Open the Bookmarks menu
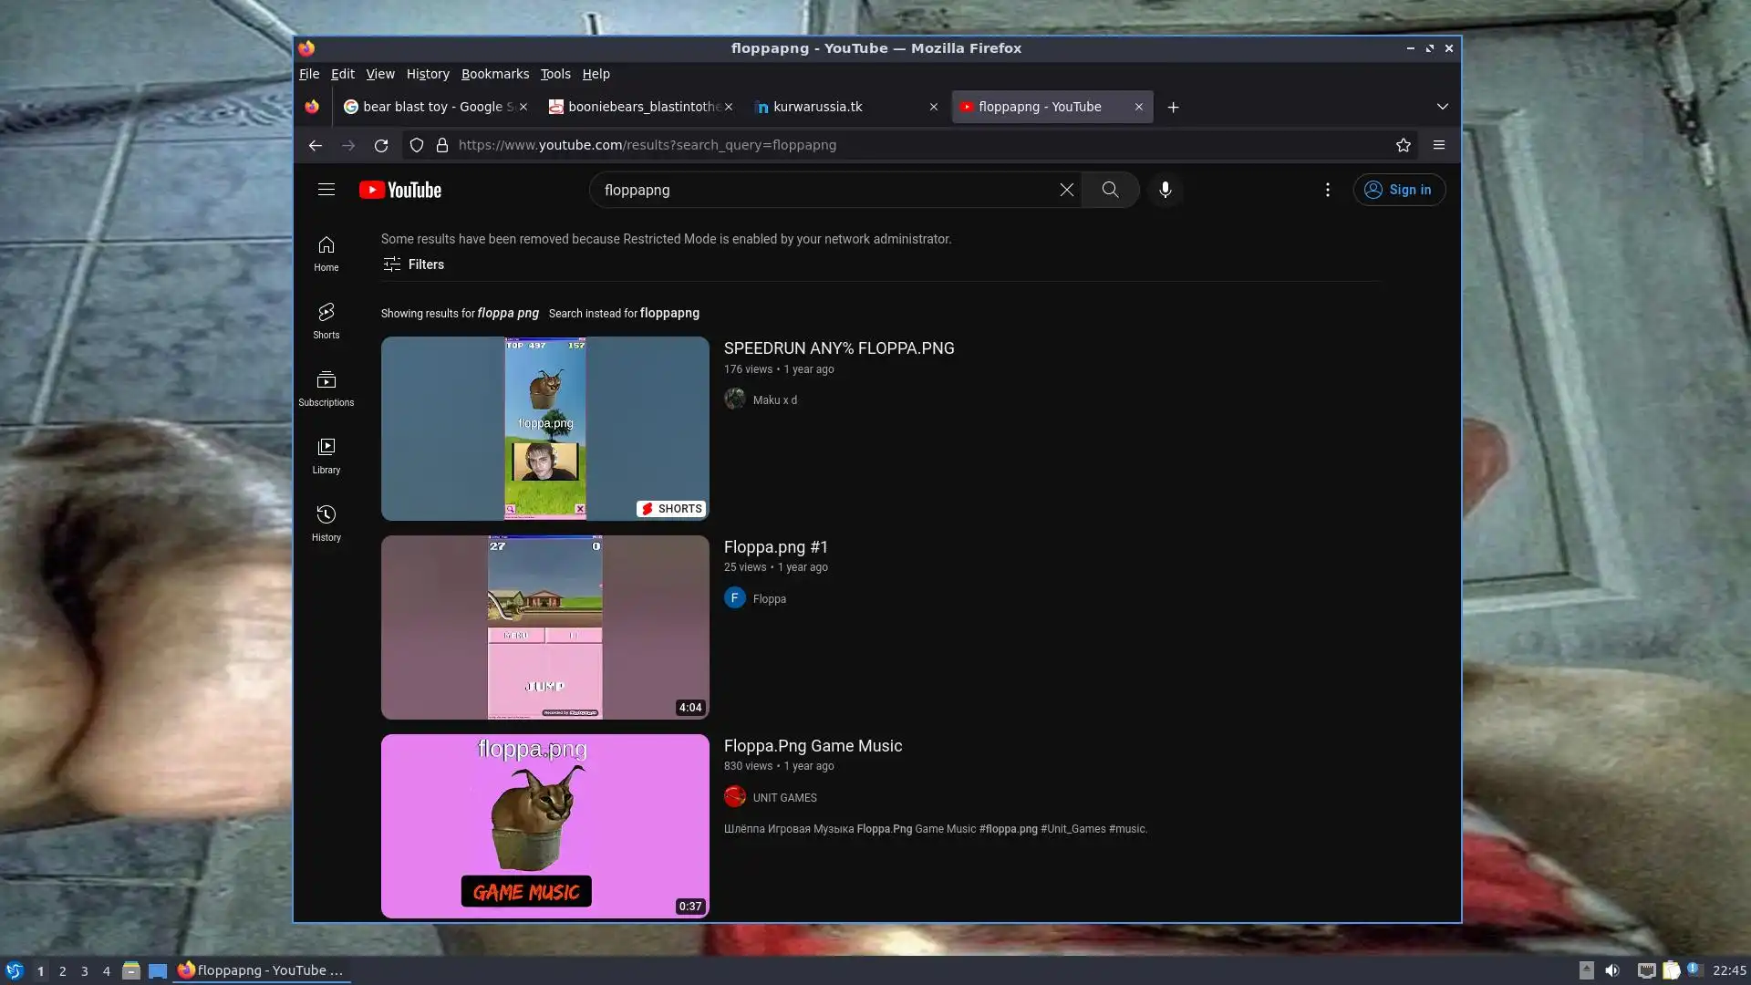The width and height of the screenshot is (1751, 985). point(494,74)
